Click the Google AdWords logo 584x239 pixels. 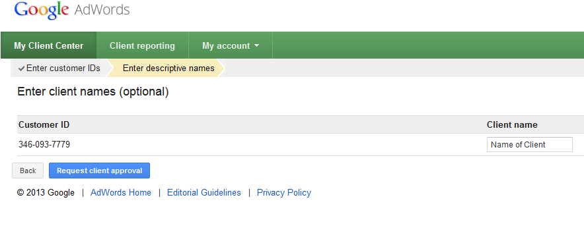pyautogui.click(x=72, y=10)
